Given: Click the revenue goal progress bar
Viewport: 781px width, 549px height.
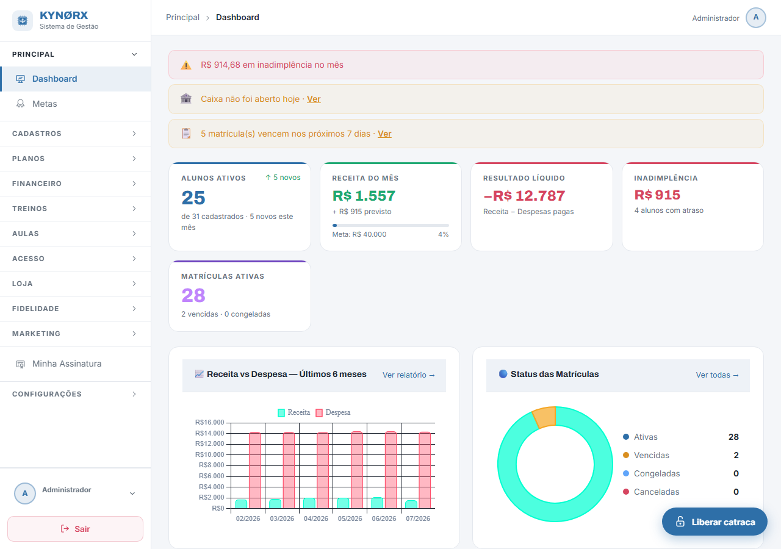Looking at the screenshot, I should pyautogui.click(x=390, y=225).
